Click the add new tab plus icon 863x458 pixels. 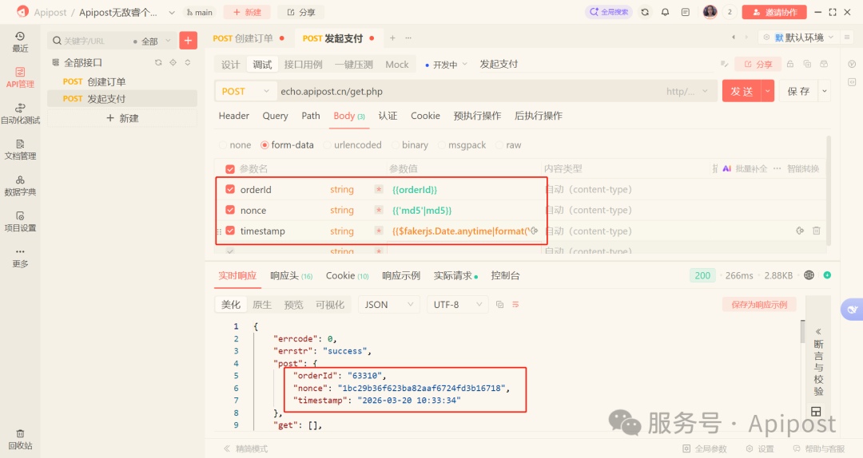[392, 38]
